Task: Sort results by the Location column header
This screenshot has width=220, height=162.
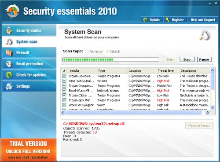Action: tap(141, 70)
